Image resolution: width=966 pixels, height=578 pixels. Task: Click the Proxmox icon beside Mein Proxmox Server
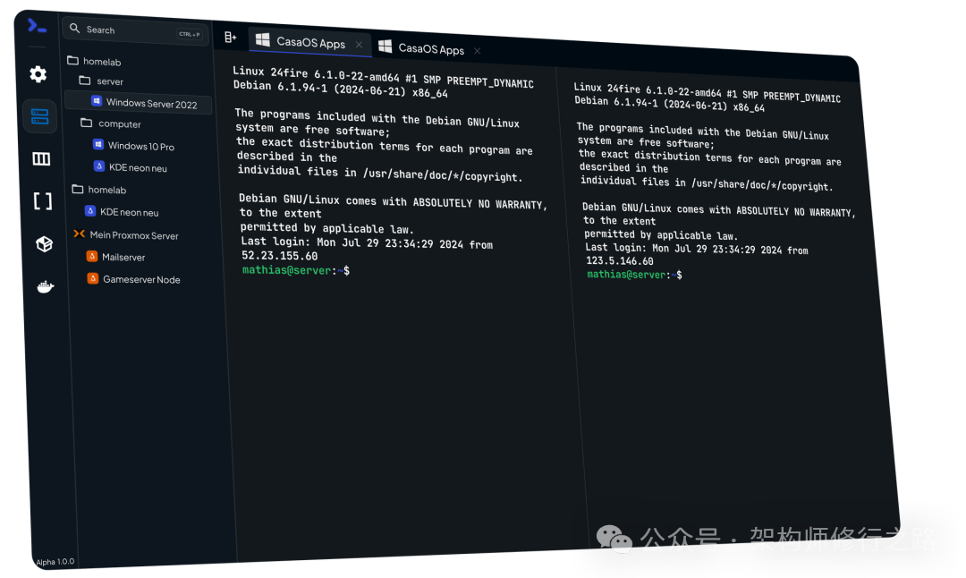point(79,234)
